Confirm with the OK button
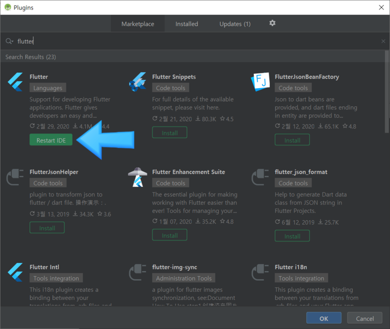The image size is (390, 329). (324, 318)
